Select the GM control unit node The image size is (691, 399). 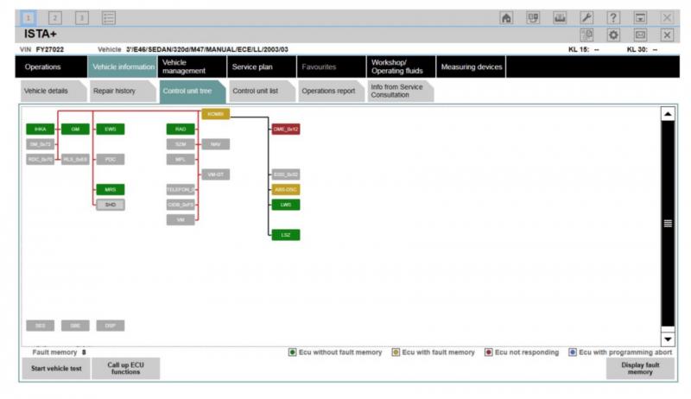(x=75, y=129)
